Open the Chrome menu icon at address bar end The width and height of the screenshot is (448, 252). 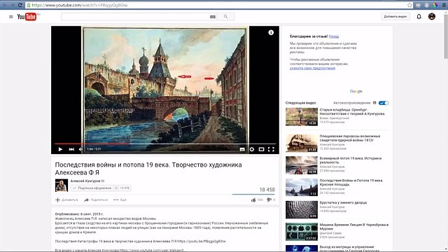[444, 5]
